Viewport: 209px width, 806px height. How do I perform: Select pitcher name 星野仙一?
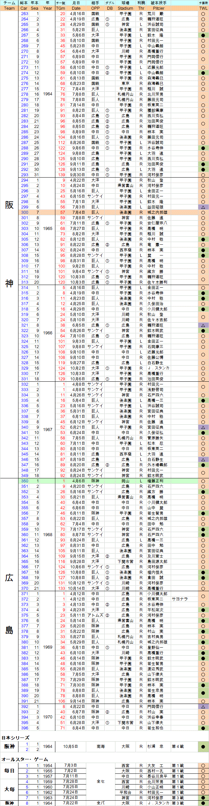pos(155,648)
